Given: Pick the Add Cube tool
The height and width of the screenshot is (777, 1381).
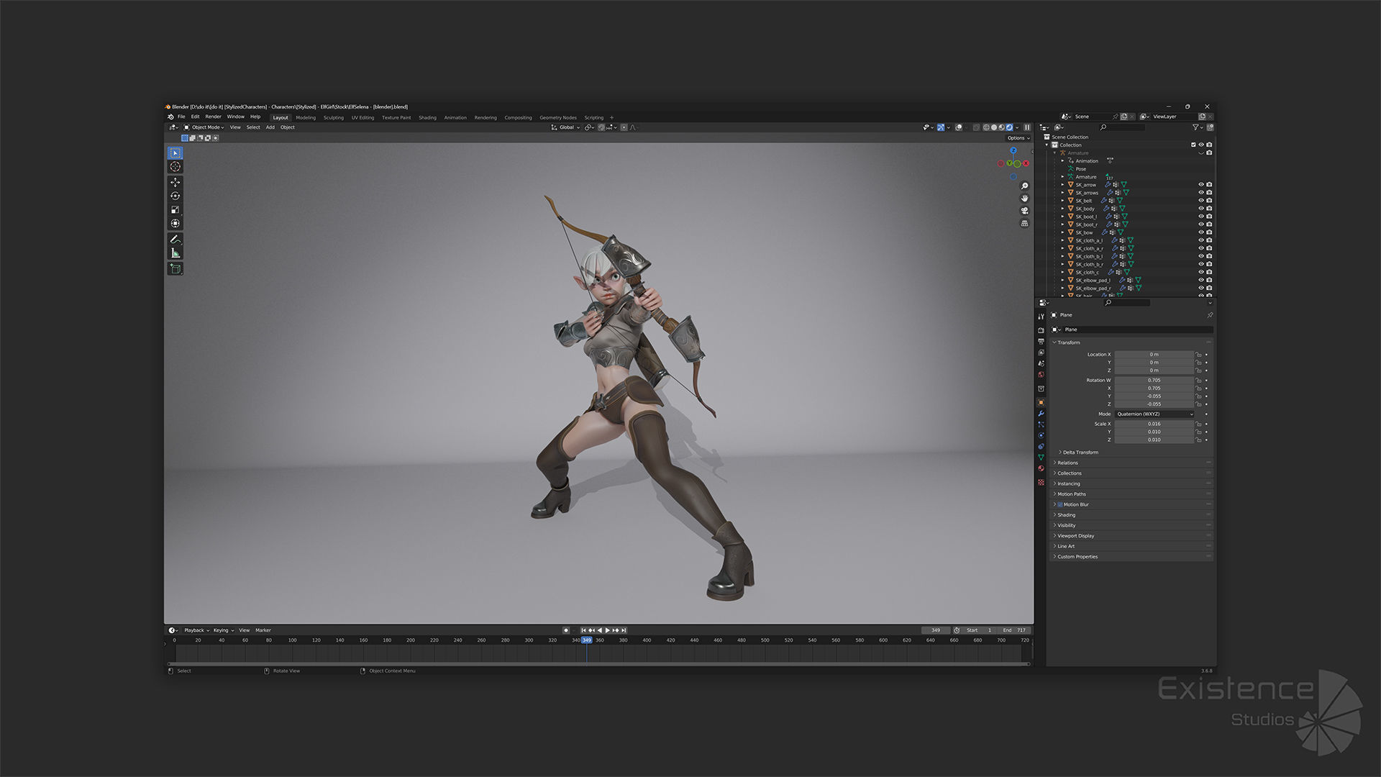Looking at the screenshot, I should 176,268.
